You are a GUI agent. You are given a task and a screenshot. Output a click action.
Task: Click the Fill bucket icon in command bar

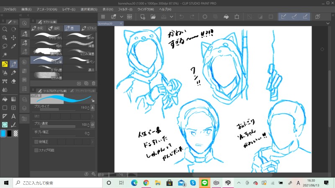226,17
